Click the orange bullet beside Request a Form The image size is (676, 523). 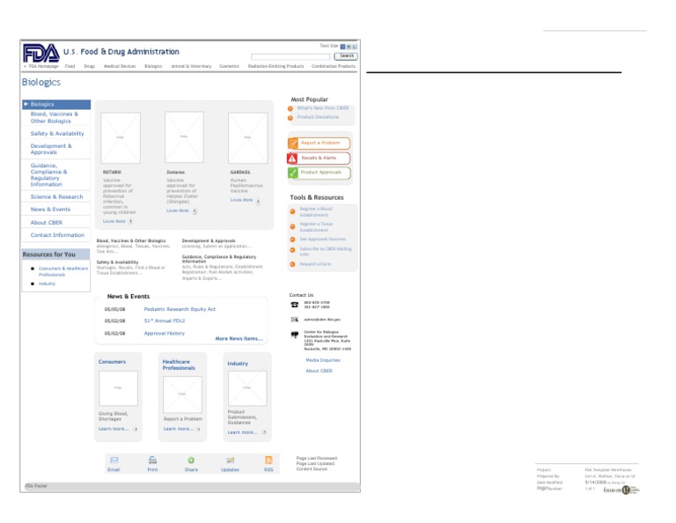292,264
